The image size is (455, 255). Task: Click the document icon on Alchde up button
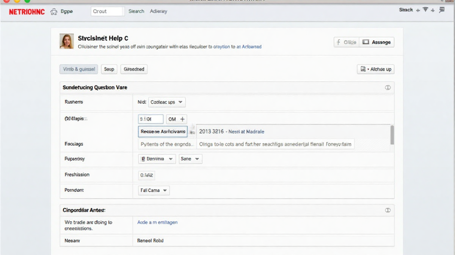pyautogui.click(x=363, y=69)
